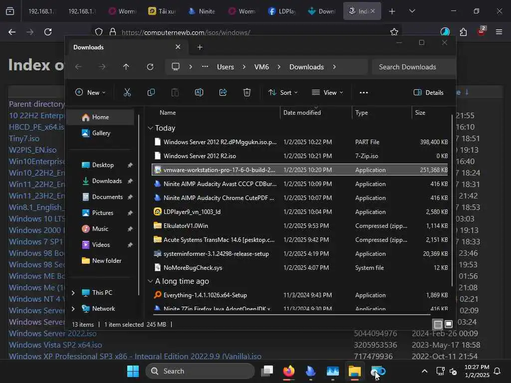Viewport: 511px width, 383px height.
Task: Click the Copy icon in Explorer toolbar
Action: pyautogui.click(x=151, y=92)
